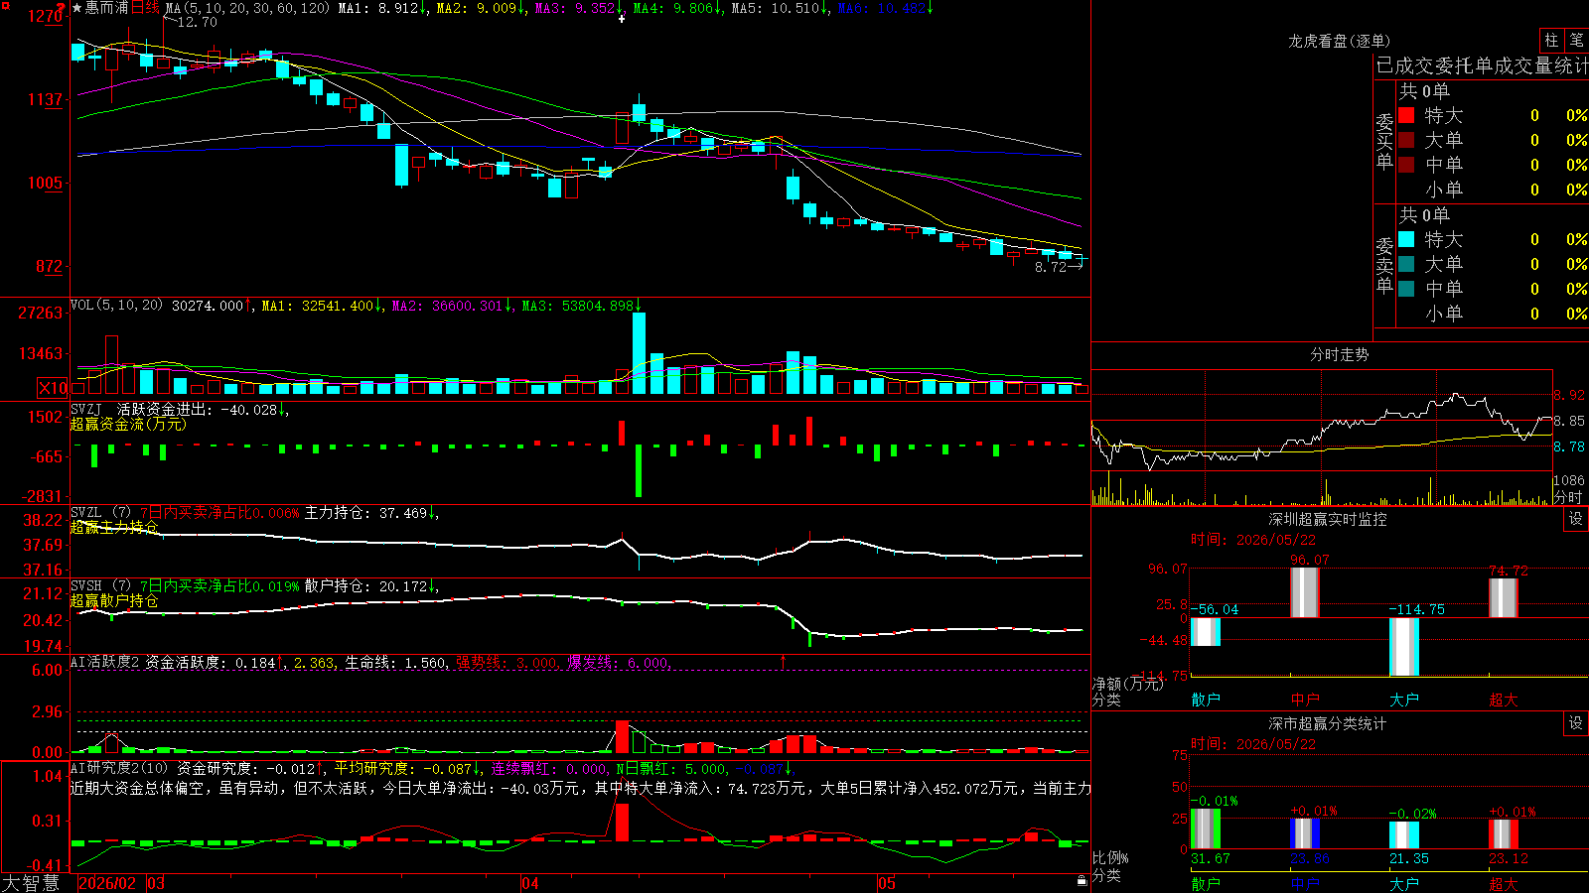Click the 生命线: 1.560 value
The image size is (1589, 893).
pos(395,663)
